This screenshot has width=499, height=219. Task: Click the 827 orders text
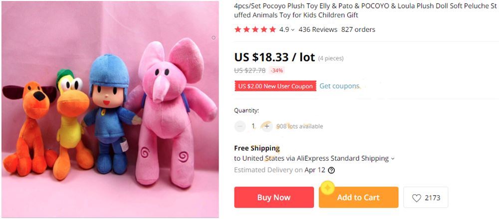(x=358, y=29)
